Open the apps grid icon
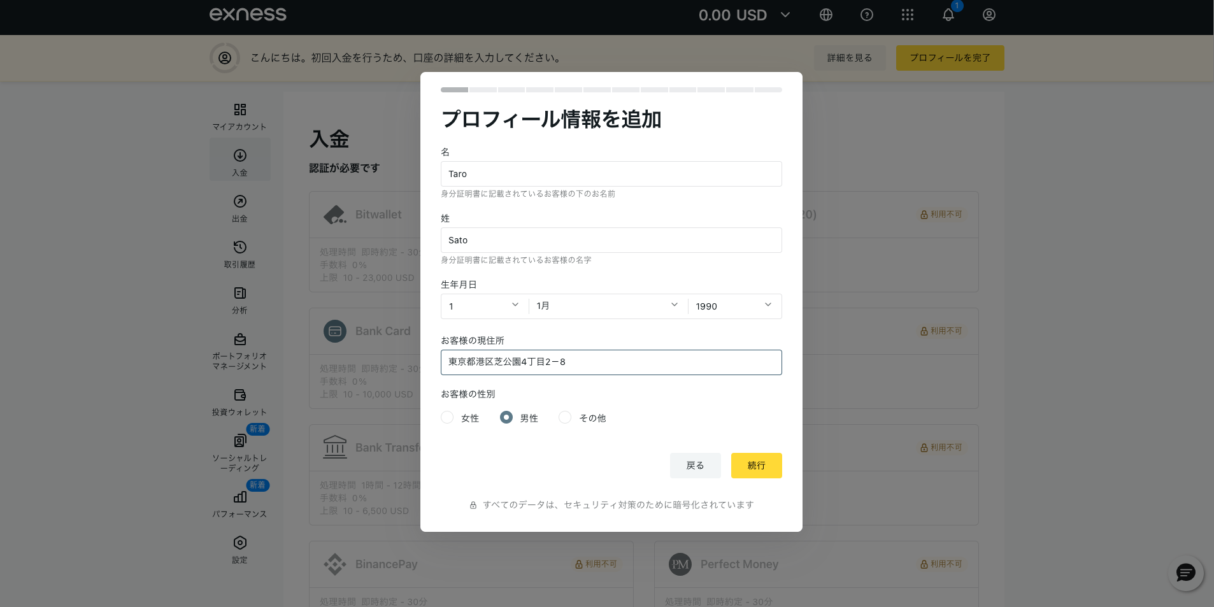Image resolution: width=1214 pixels, height=607 pixels. click(x=907, y=15)
